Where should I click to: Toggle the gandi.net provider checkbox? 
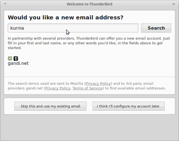point(10,58)
